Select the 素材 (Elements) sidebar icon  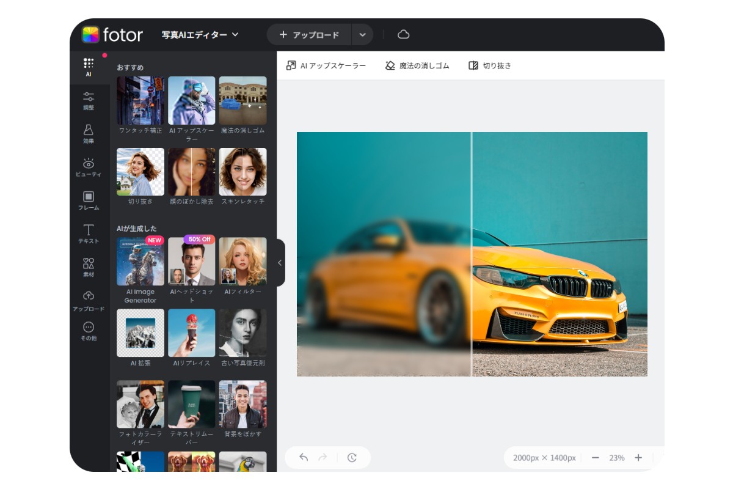89,263
